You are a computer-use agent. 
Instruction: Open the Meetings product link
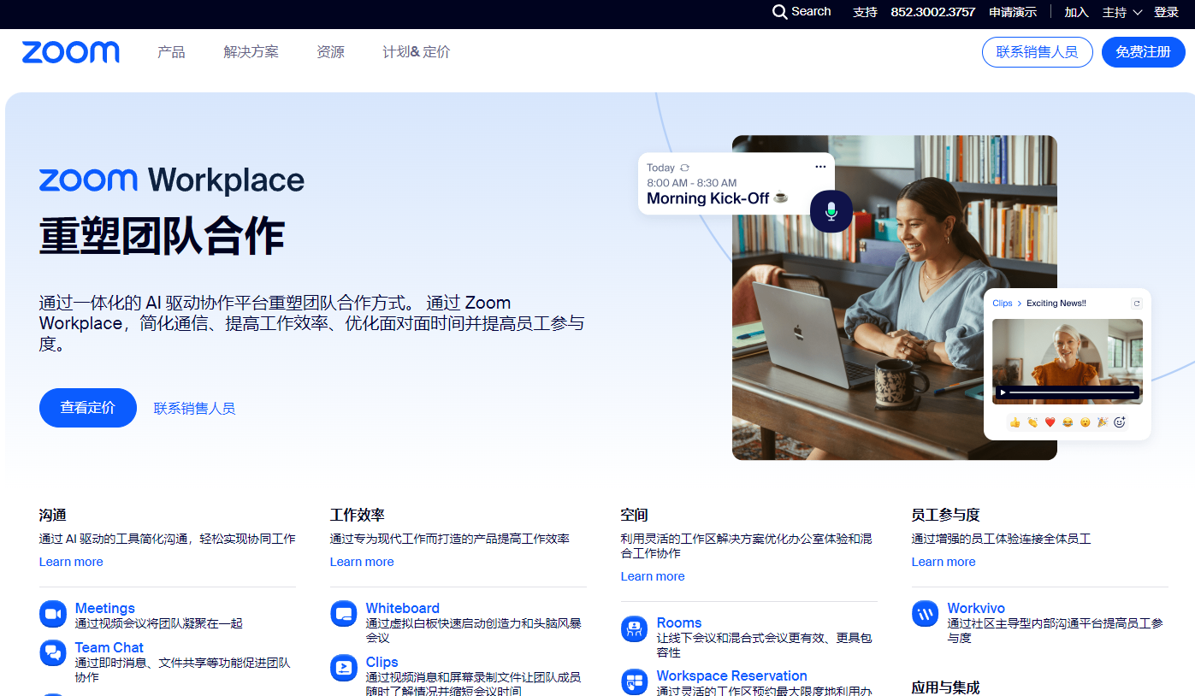pos(105,608)
